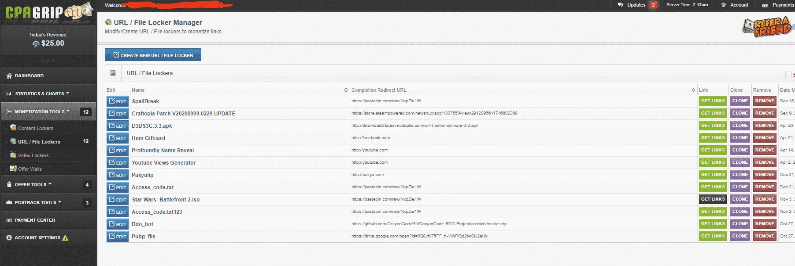Click the Edit icon on the Bdo_bot row
Viewport: 795px width, 266px height.
(112, 224)
